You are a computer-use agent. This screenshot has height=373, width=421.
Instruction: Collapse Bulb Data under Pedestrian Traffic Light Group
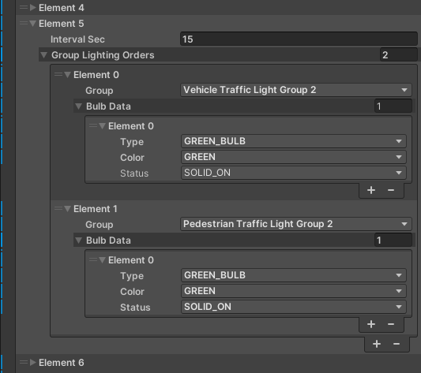tap(78, 241)
